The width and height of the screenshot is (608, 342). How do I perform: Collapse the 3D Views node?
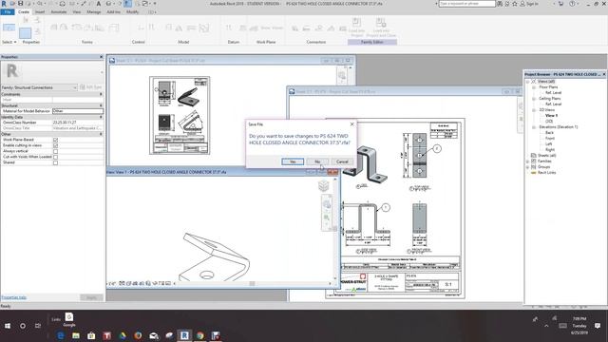click(534, 110)
